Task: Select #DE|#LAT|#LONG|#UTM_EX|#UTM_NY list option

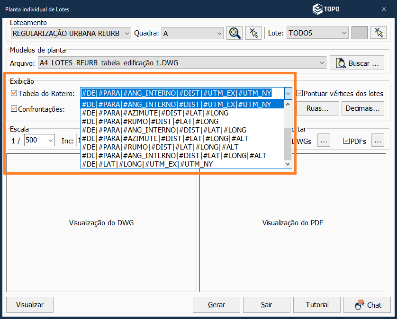Action: (x=147, y=164)
